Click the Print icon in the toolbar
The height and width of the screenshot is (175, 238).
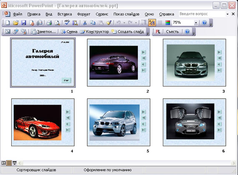(x=49, y=23)
